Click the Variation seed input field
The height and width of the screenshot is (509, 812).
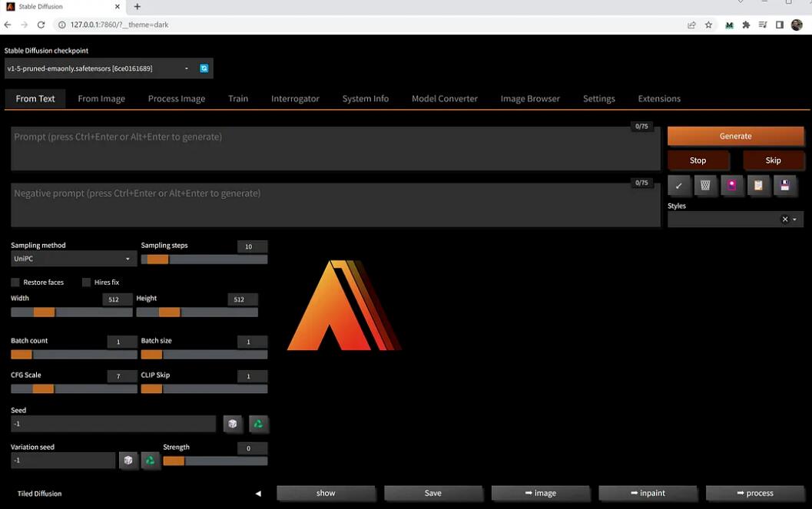coord(63,461)
